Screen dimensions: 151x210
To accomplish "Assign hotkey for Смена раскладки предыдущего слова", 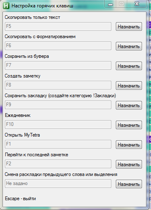I will (x=129, y=184).
